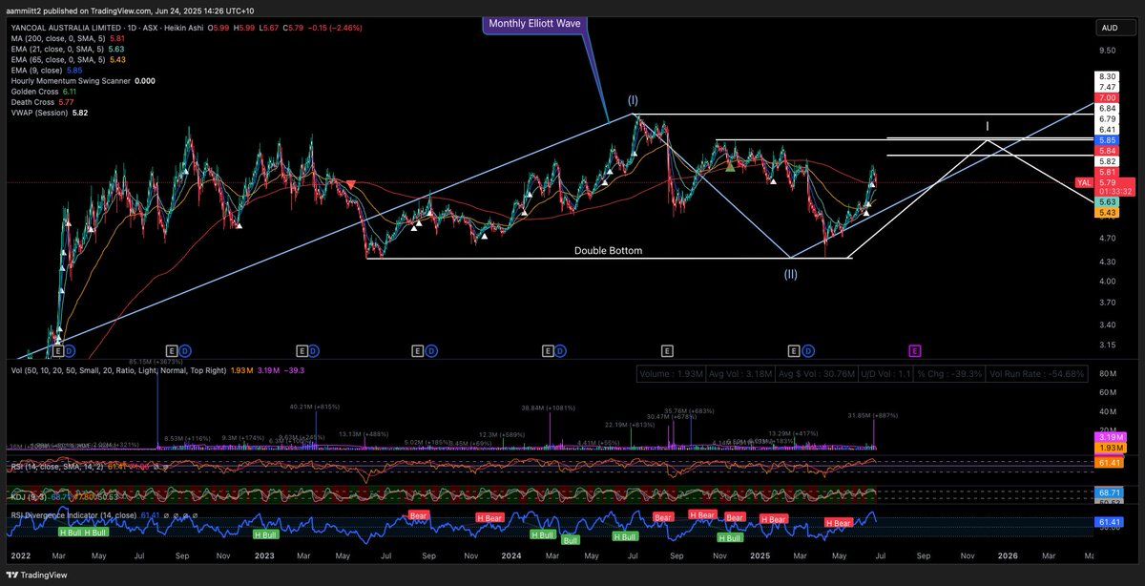Click the plain green Bull divergence label

[x=571, y=539]
